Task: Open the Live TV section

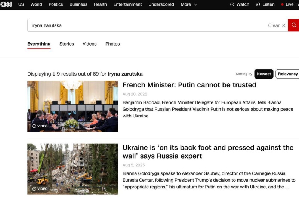Action: [289, 4]
